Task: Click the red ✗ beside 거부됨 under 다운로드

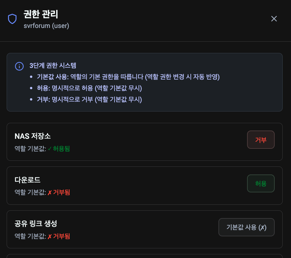Action: click(x=49, y=192)
